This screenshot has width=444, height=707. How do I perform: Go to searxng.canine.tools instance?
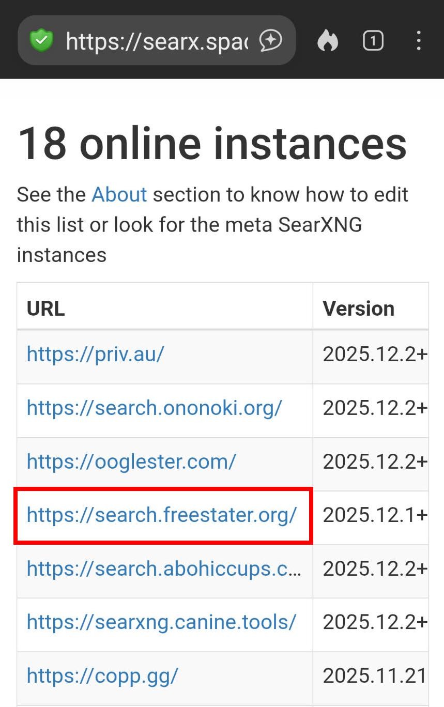[161, 622]
